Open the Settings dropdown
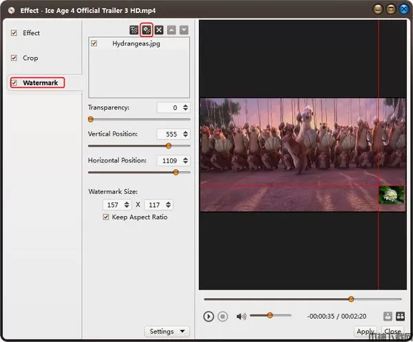The width and height of the screenshot is (413, 342). click(x=168, y=331)
